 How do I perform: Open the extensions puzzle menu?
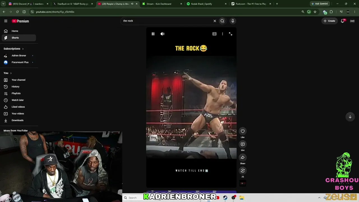click(x=331, y=12)
